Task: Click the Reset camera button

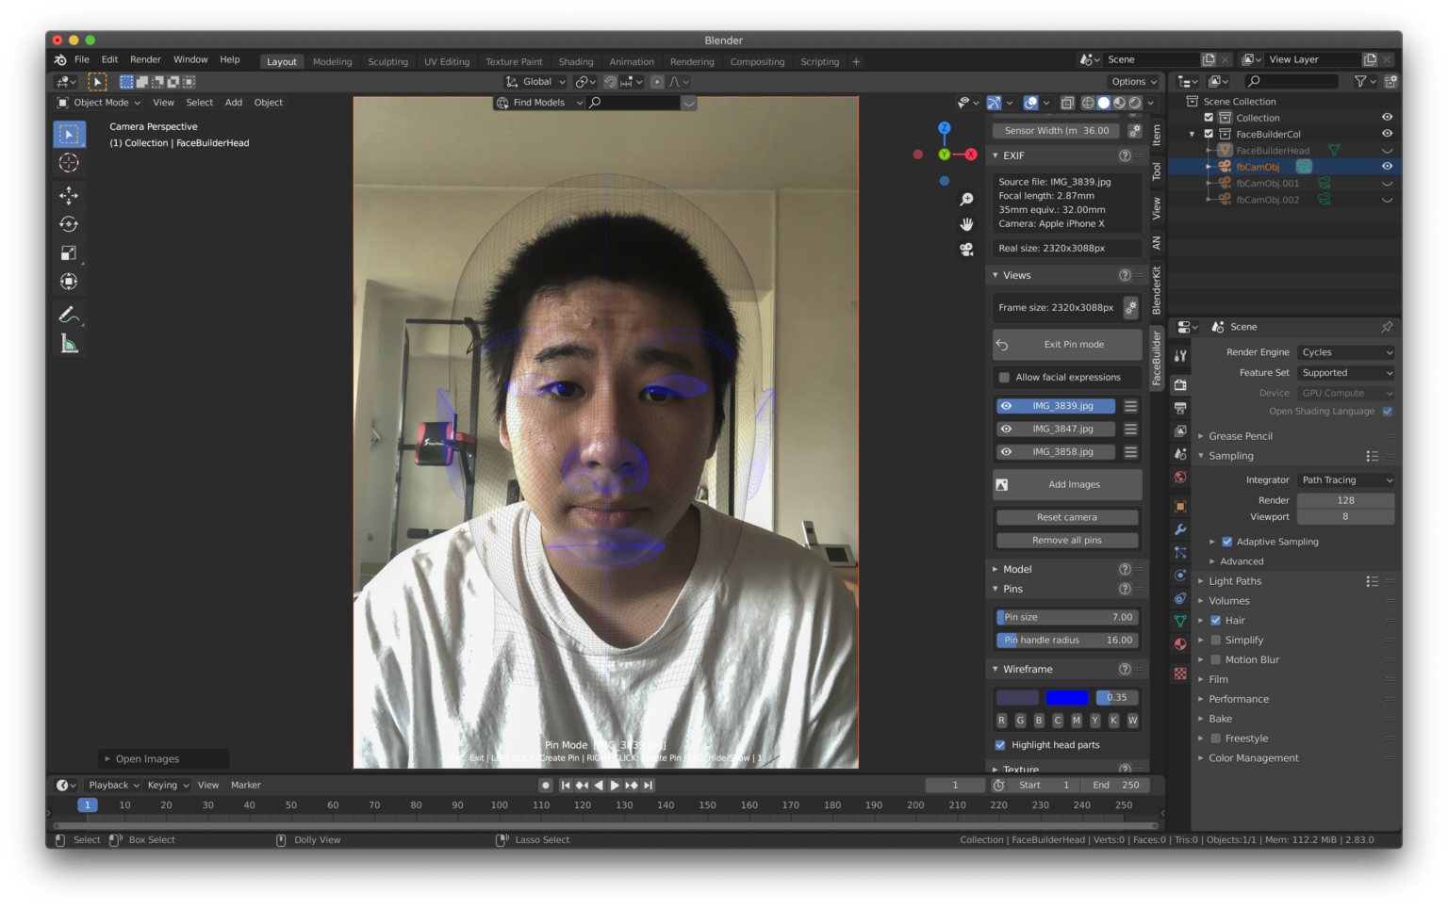Action: click(1067, 517)
